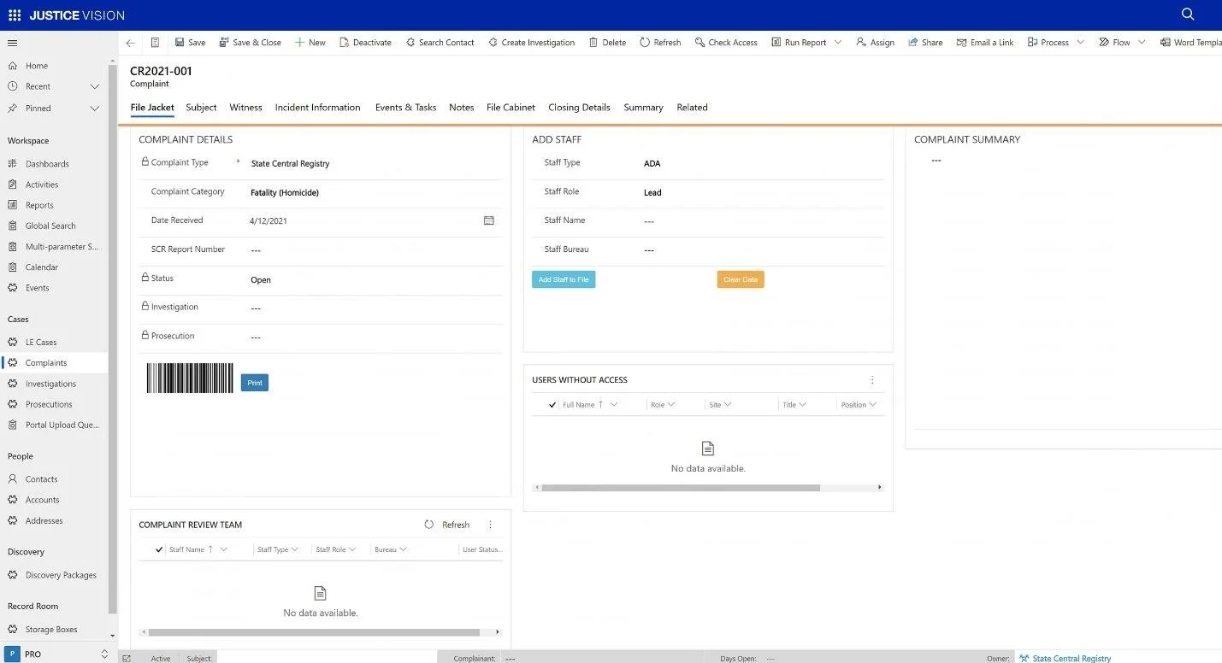
Task: Assign the complaint
Action: point(875,43)
